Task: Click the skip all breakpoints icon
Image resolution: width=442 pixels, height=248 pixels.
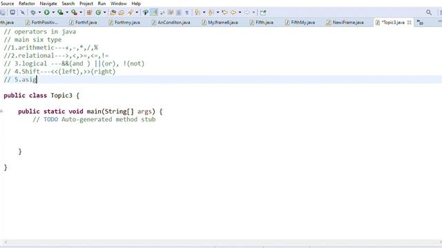Action: (22, 12)
